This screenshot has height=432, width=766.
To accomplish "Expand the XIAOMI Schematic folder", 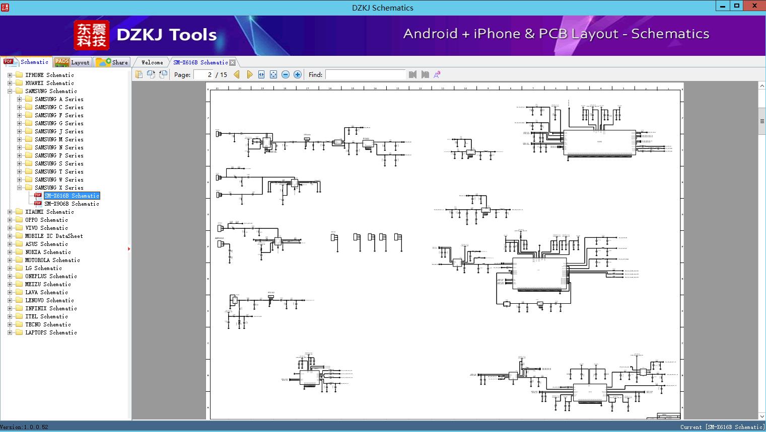I will click(10, 212).
